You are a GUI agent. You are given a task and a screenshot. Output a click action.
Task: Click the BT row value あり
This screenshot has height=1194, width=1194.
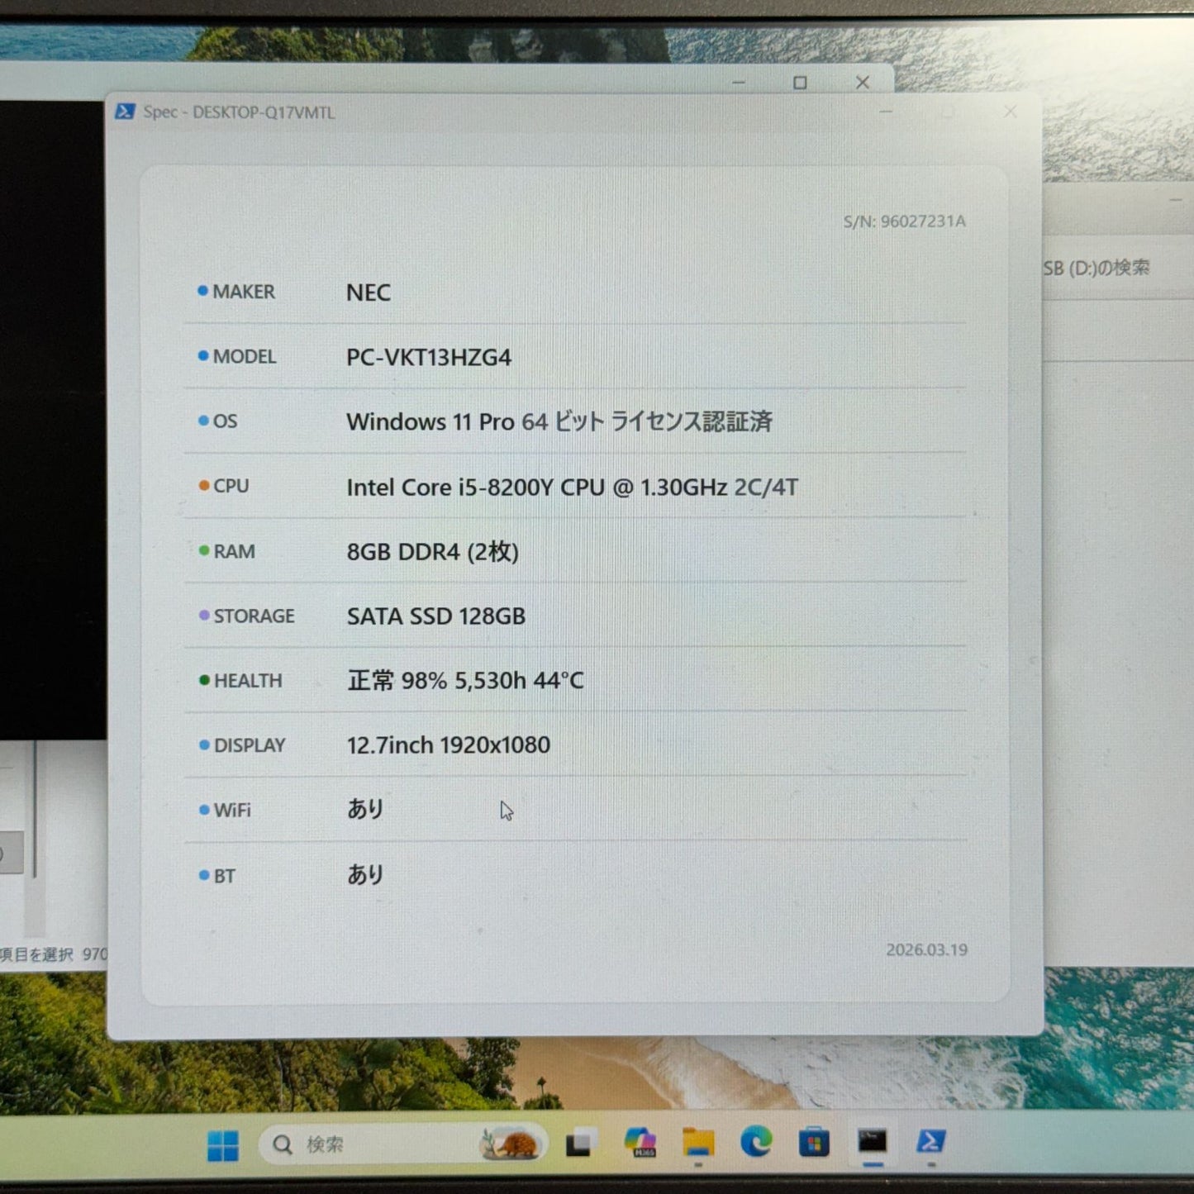[x=365, y=874]
